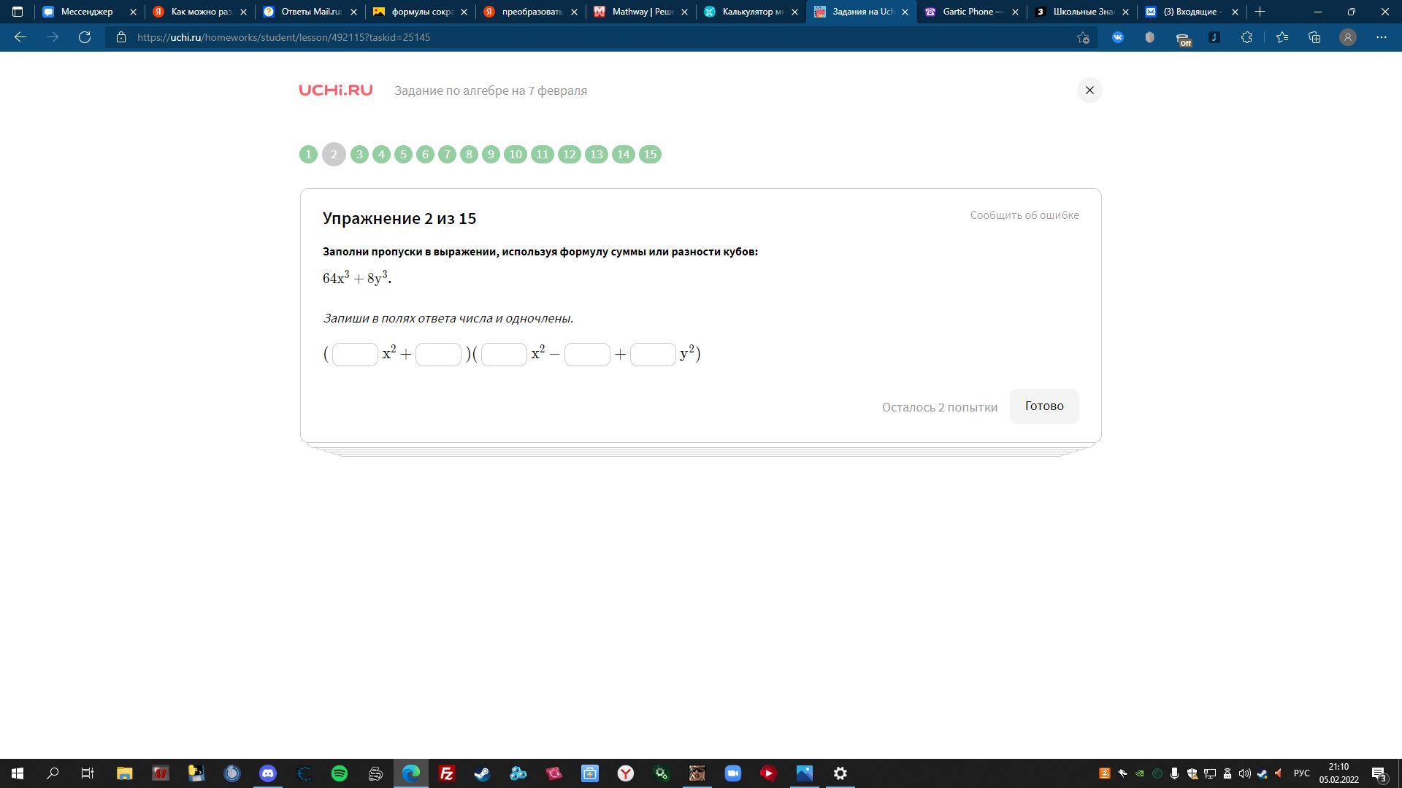Viewport: 1402px width, 788px height.
Task: Go to exercise number 3
Action: click(x=359, y=155)
